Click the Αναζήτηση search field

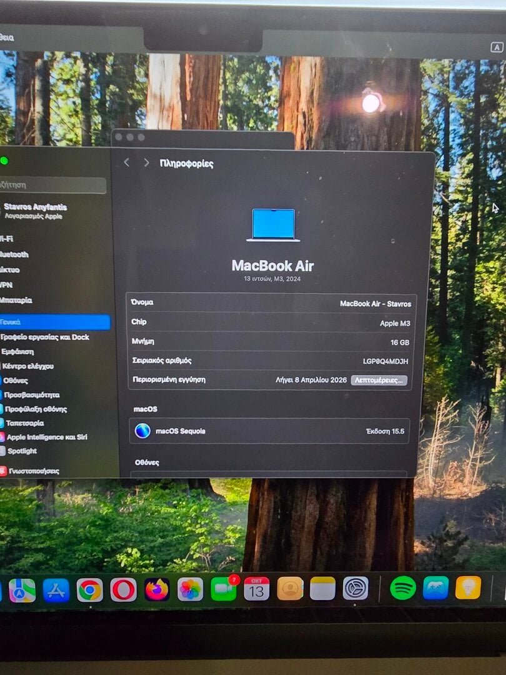(52, 184)
